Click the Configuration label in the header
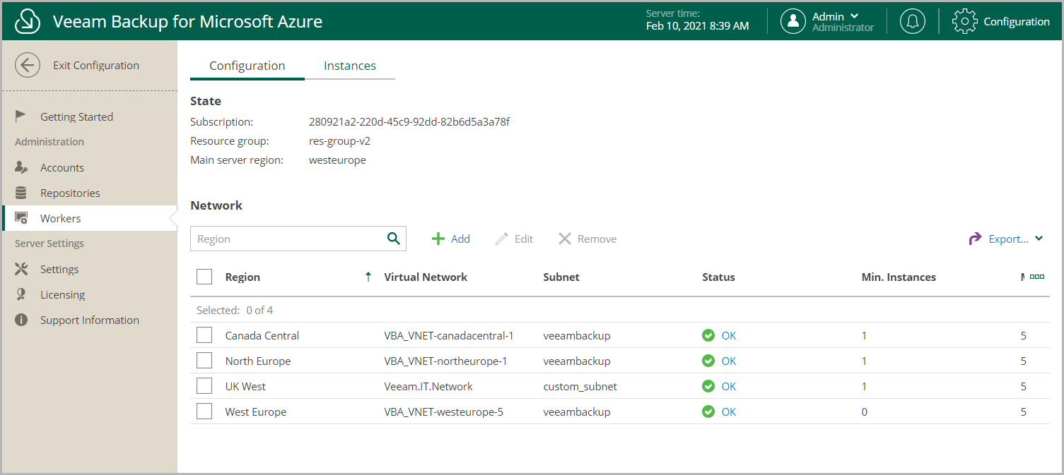This screenshot has height=475, width=1064. tap(1017, 21)
